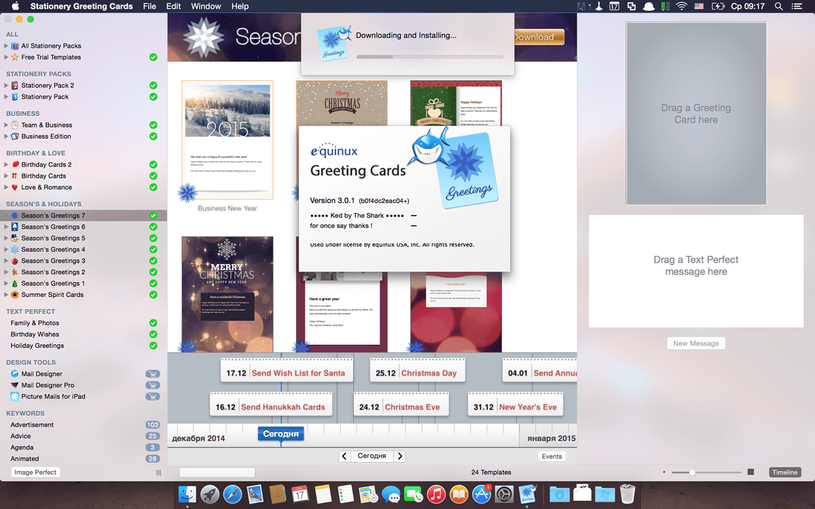
Task: Click the Summer Spirit Cards green checkmark
Action: point(153,295)
